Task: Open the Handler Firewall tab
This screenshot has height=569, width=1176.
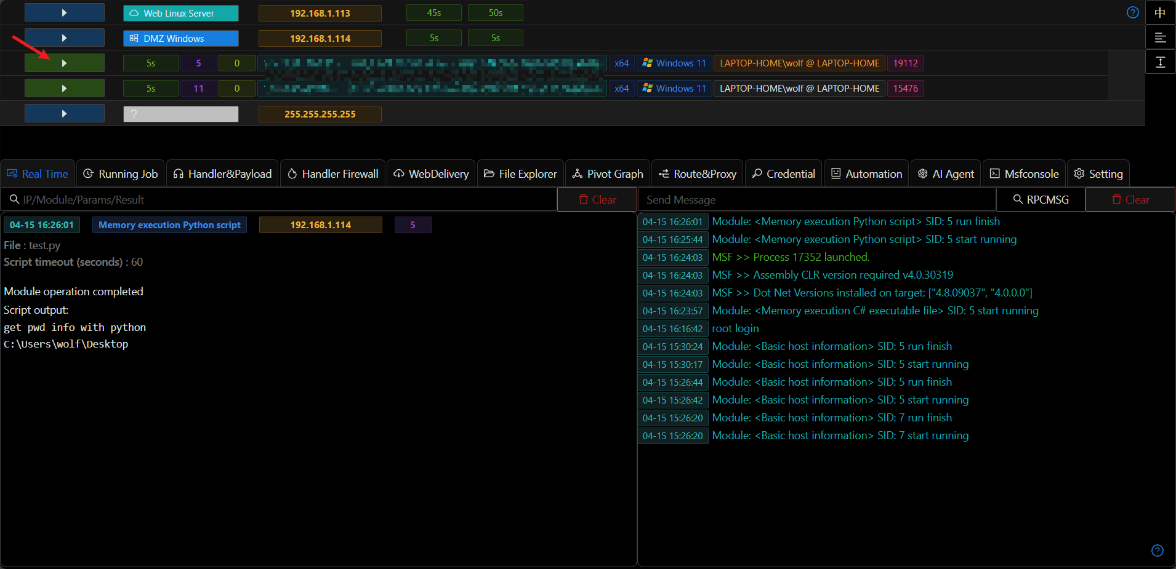Action: [x=333, y=174]
